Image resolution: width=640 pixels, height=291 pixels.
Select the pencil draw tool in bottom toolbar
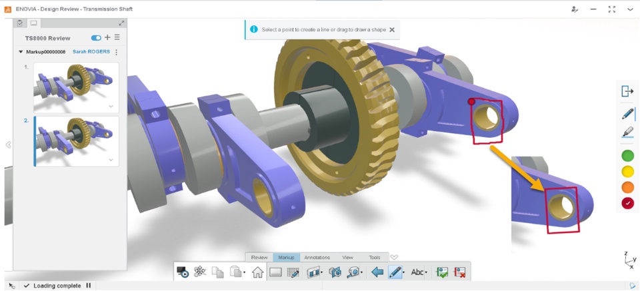[x=395, y=272]
